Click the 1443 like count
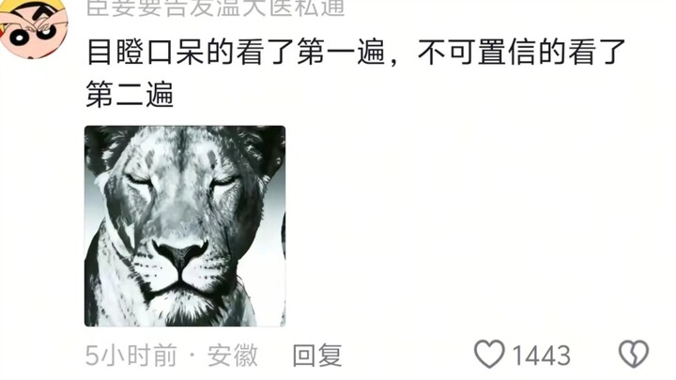The width and height of the screenshot is (676, 380). point(542,356)
